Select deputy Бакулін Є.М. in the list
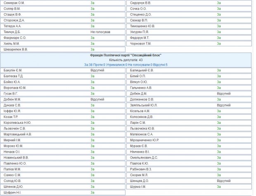The image size is (256, 196). click(13, 71)
